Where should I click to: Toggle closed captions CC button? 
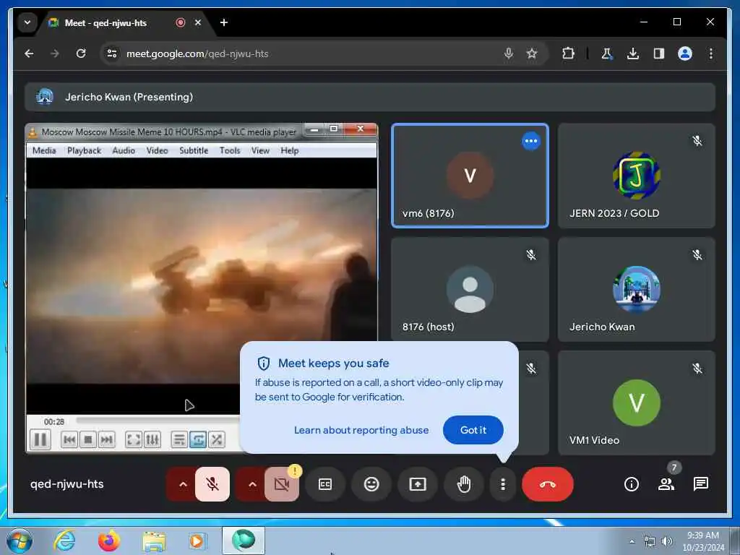point(325,483)
